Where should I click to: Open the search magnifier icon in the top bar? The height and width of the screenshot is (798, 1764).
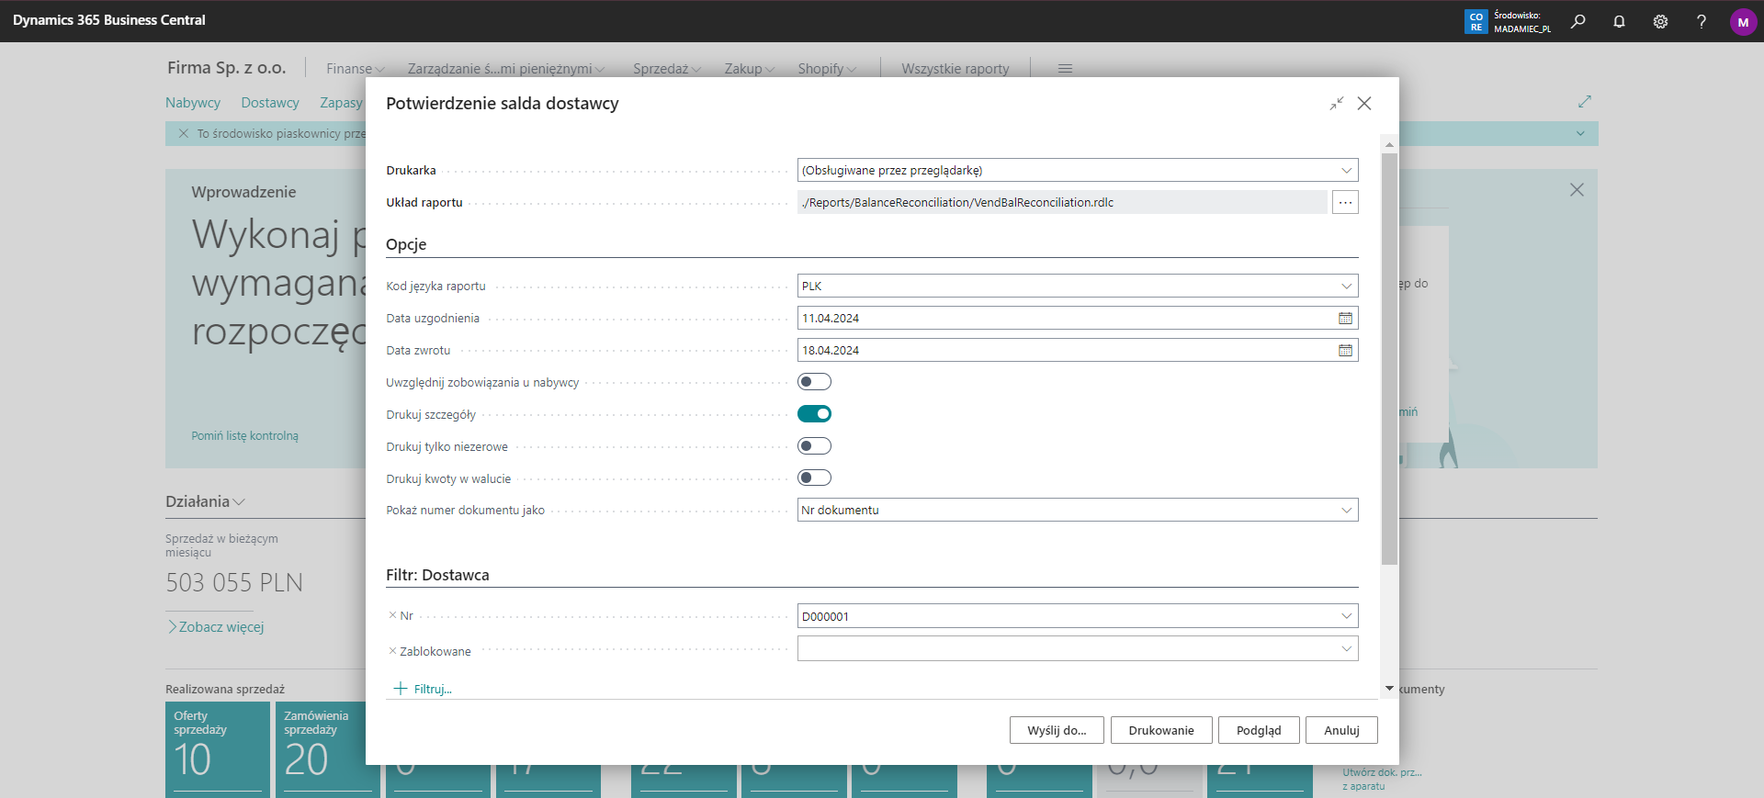pos(1577,21)
